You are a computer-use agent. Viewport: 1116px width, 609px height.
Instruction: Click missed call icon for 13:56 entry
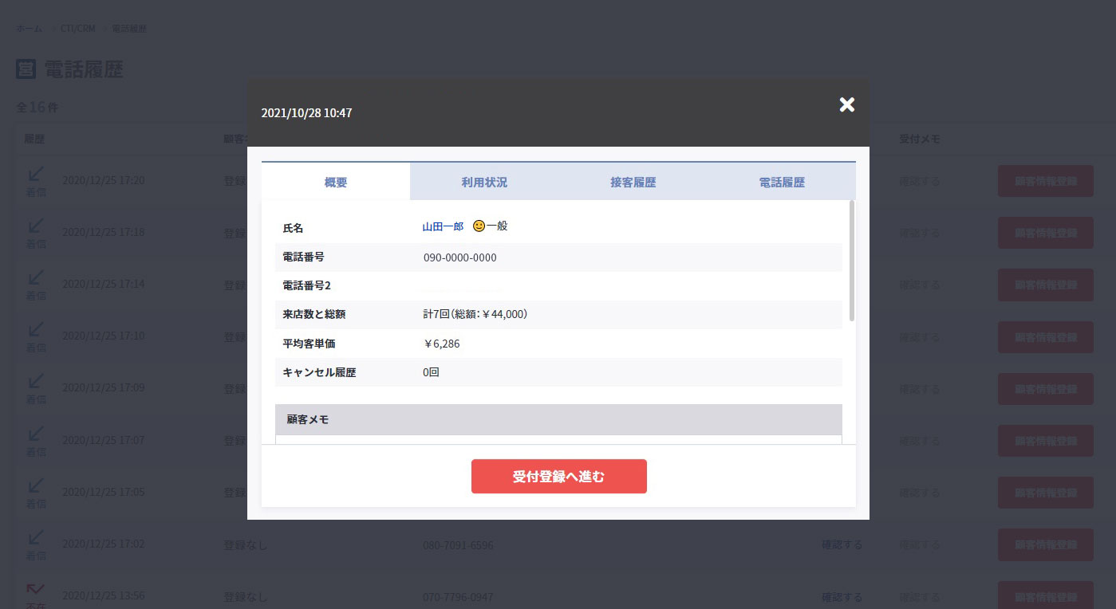coord(35,589)
